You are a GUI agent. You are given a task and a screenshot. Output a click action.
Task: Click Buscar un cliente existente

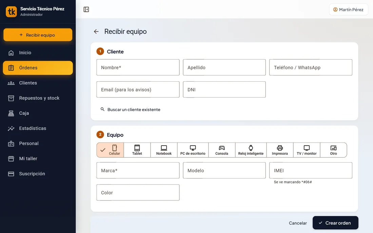click(130, 109)
